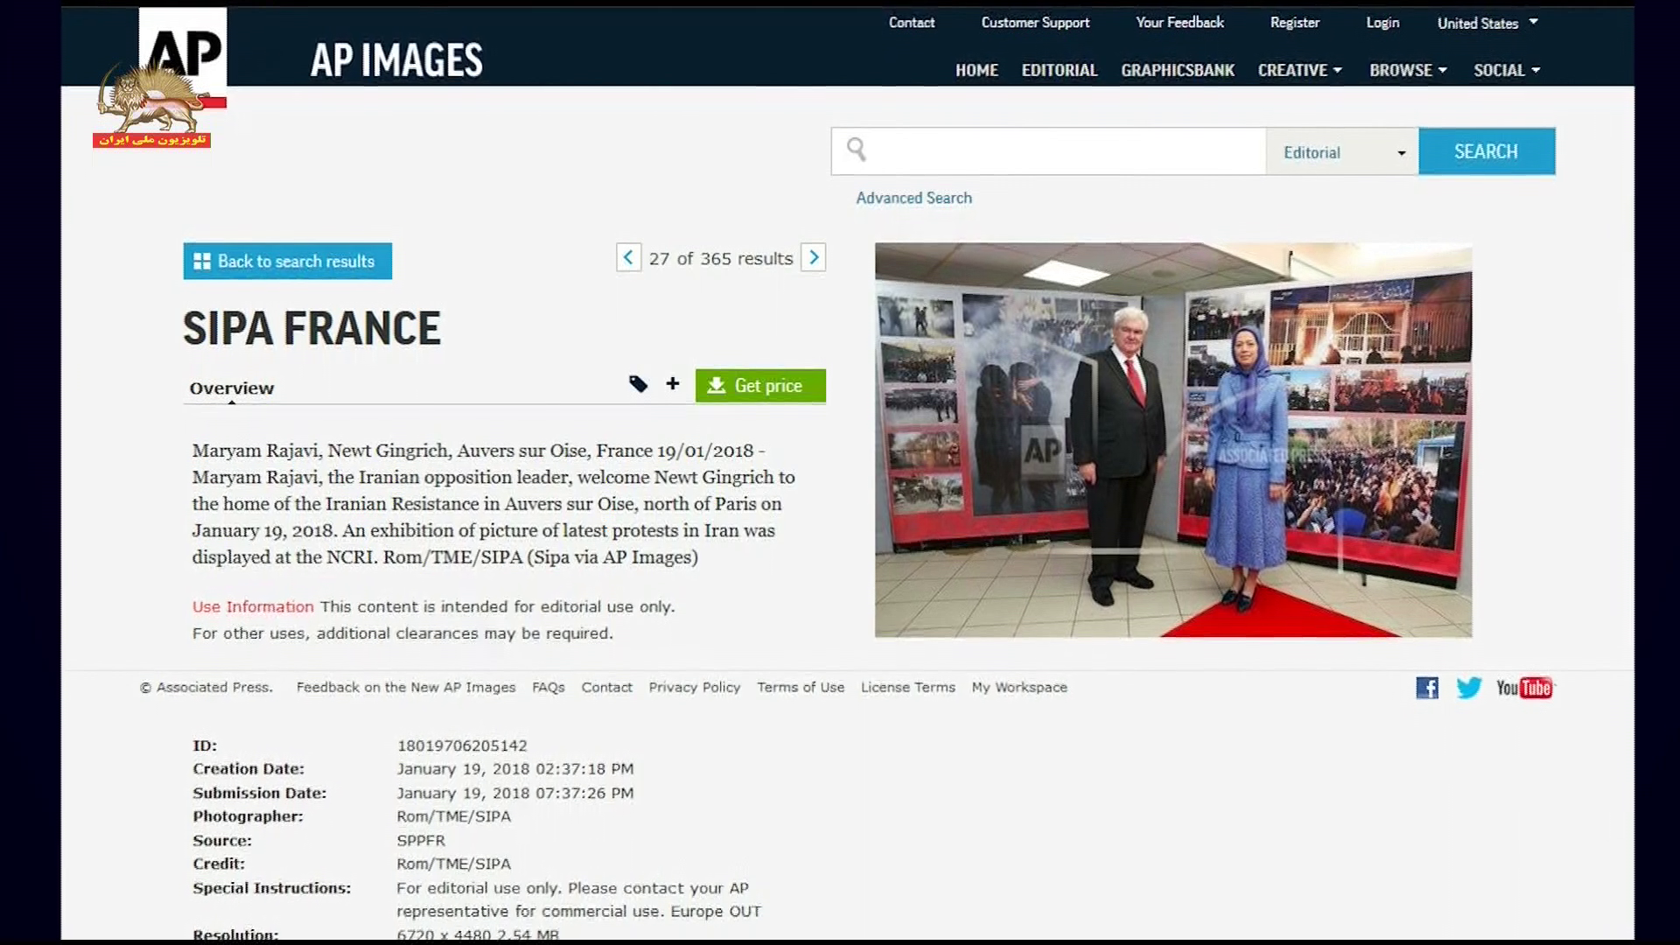1680x945 pixels.
Task: Select the Overview tab
Action: (232, 388)
